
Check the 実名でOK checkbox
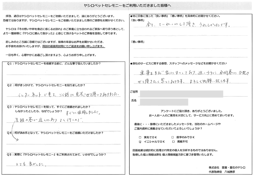[x=140, y=137]
